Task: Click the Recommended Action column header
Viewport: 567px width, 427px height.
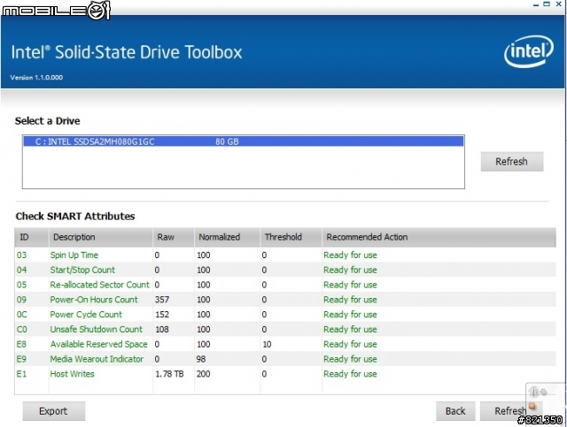Action: [x=439, y=237]
